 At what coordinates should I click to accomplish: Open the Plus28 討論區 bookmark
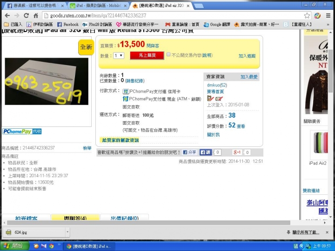[x=97, y=25]
